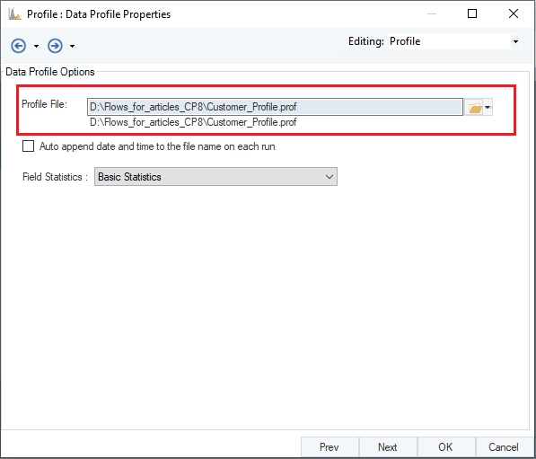The width and height of the screenshot is (536, 459).
Task: Click the Next button
Action: [x=388, y=447]
